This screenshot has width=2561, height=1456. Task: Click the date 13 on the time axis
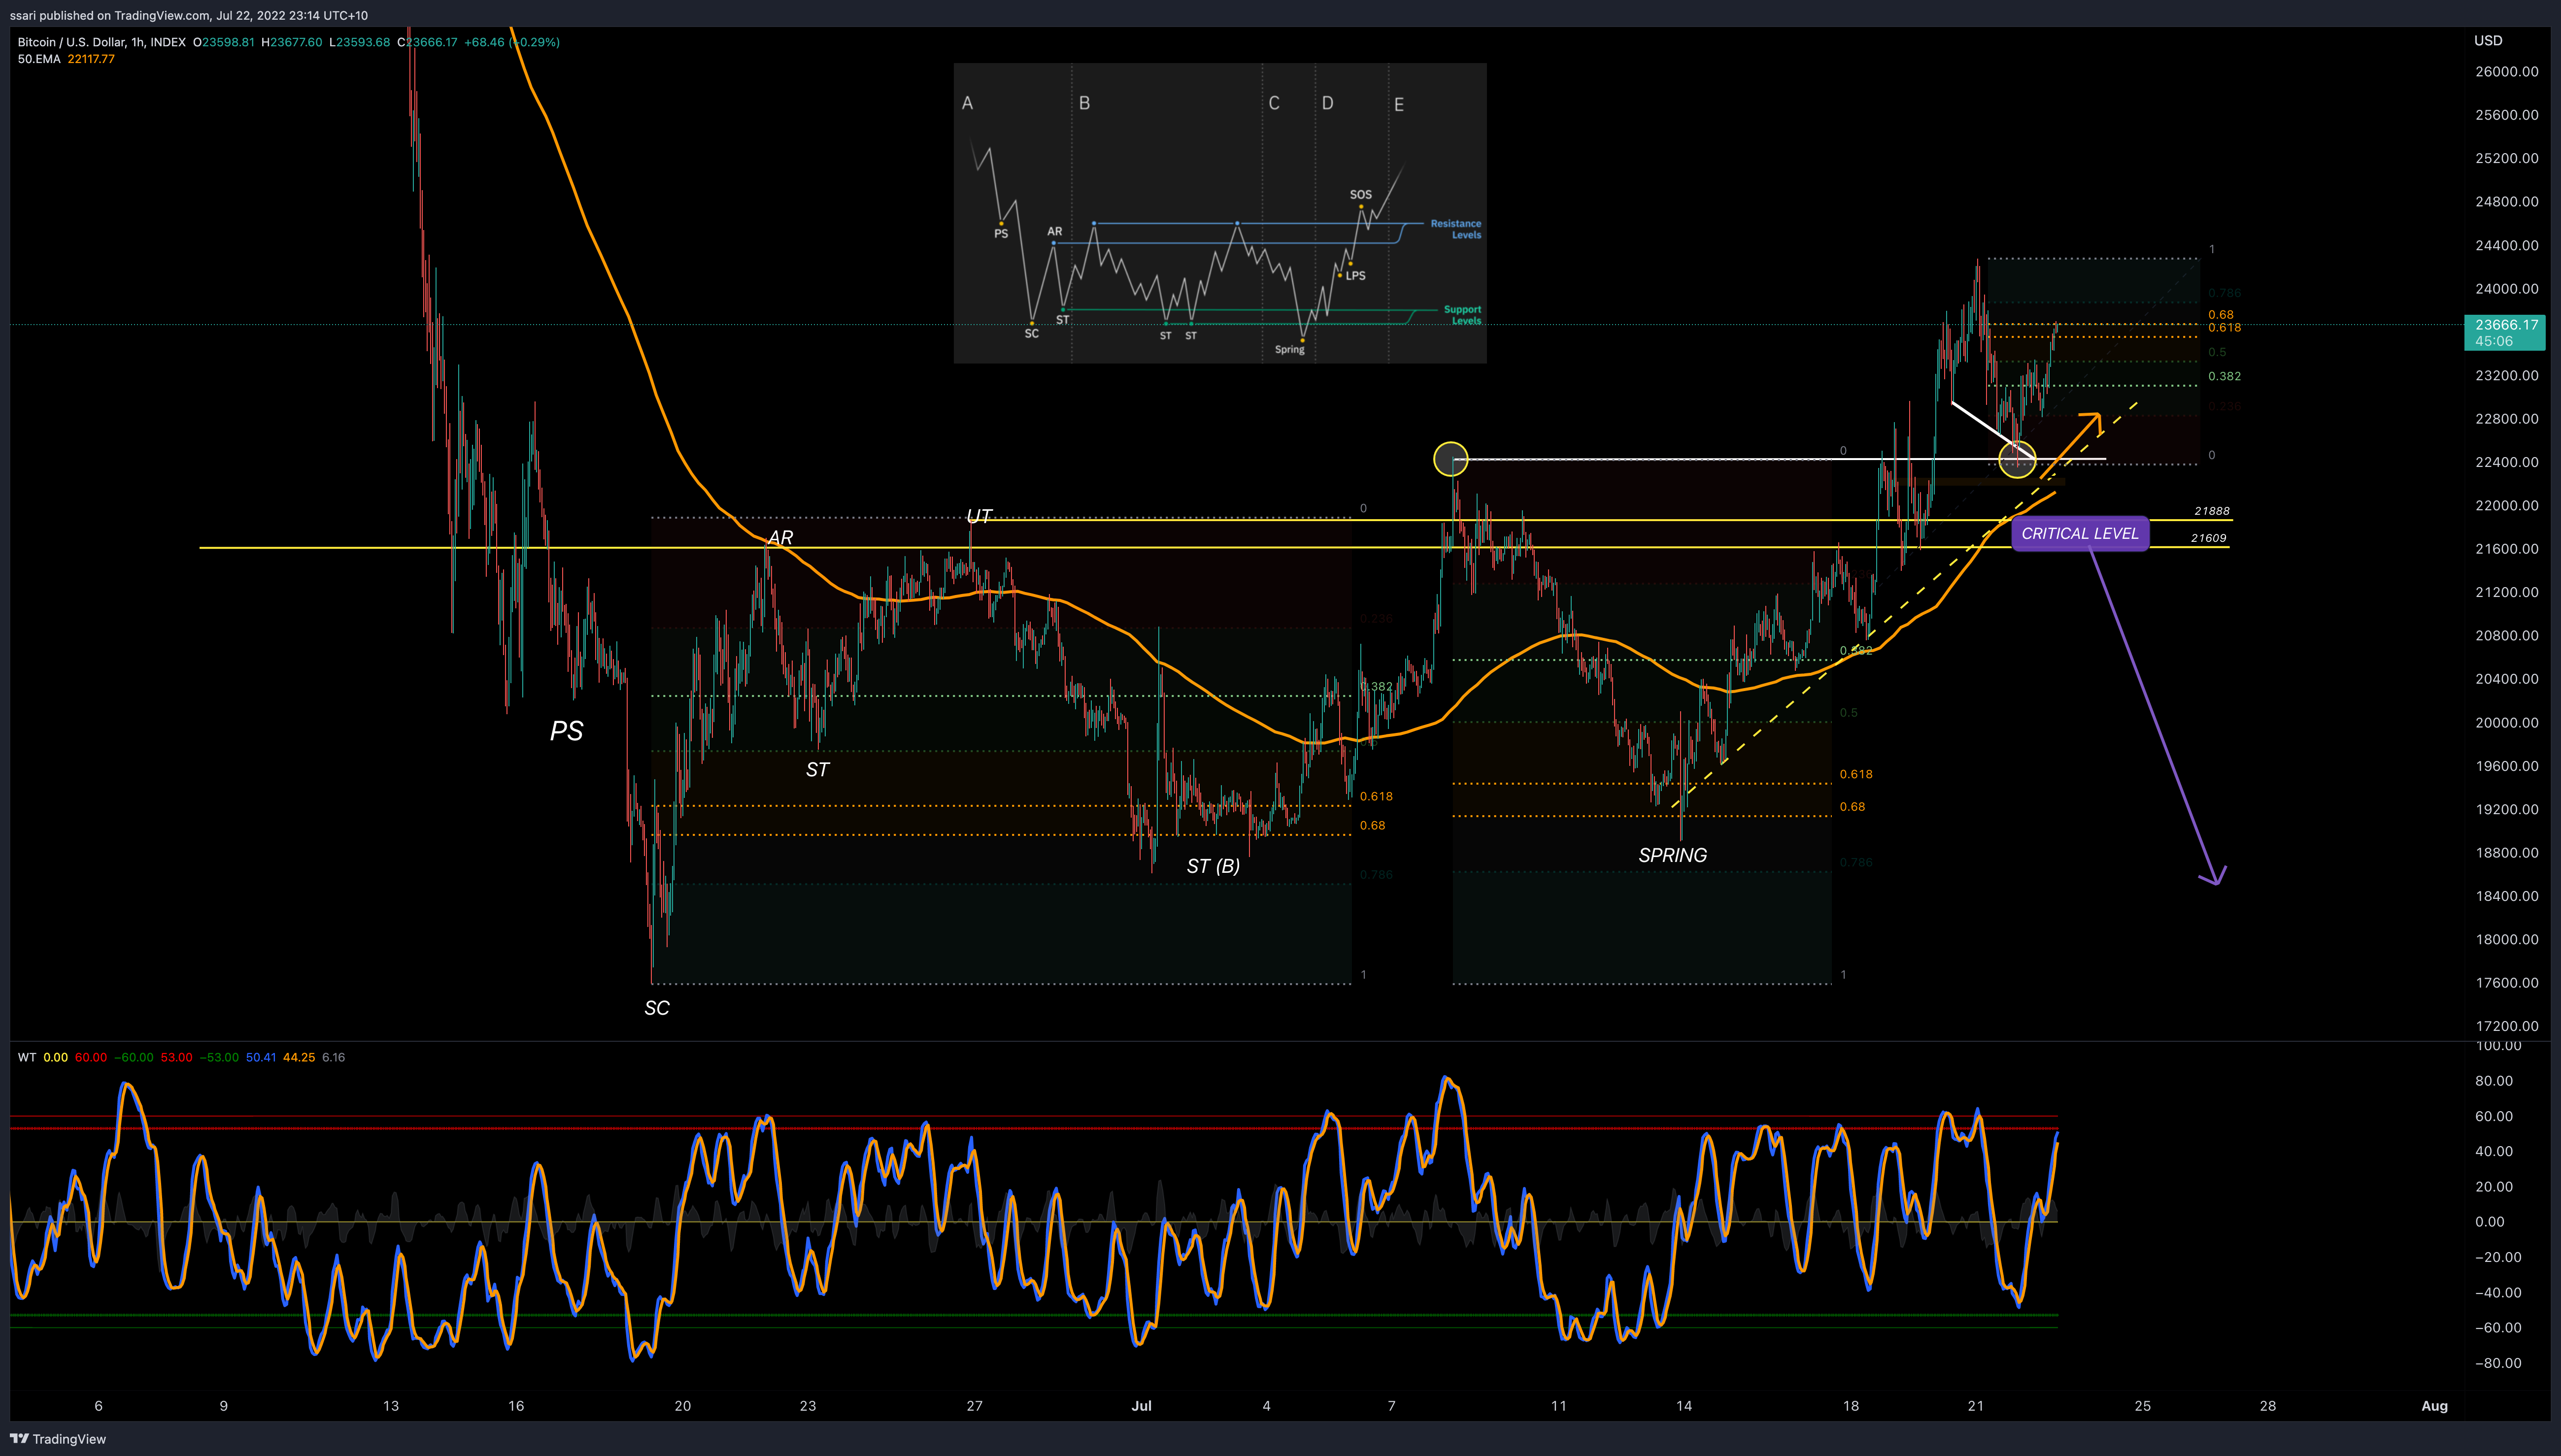(x=391, y=1406)
